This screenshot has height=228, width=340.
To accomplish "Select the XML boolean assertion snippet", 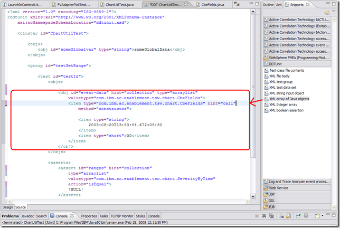I will pos(284,110).
